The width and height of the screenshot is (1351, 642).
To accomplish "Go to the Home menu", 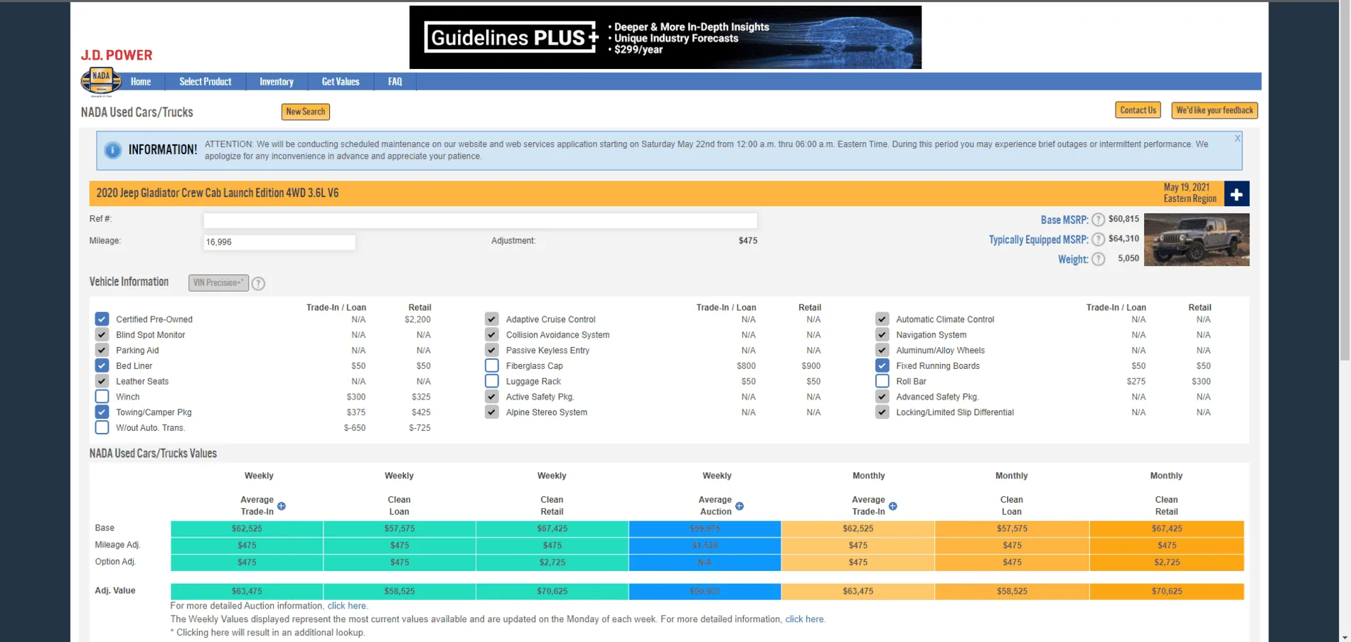I will (141, 82).
